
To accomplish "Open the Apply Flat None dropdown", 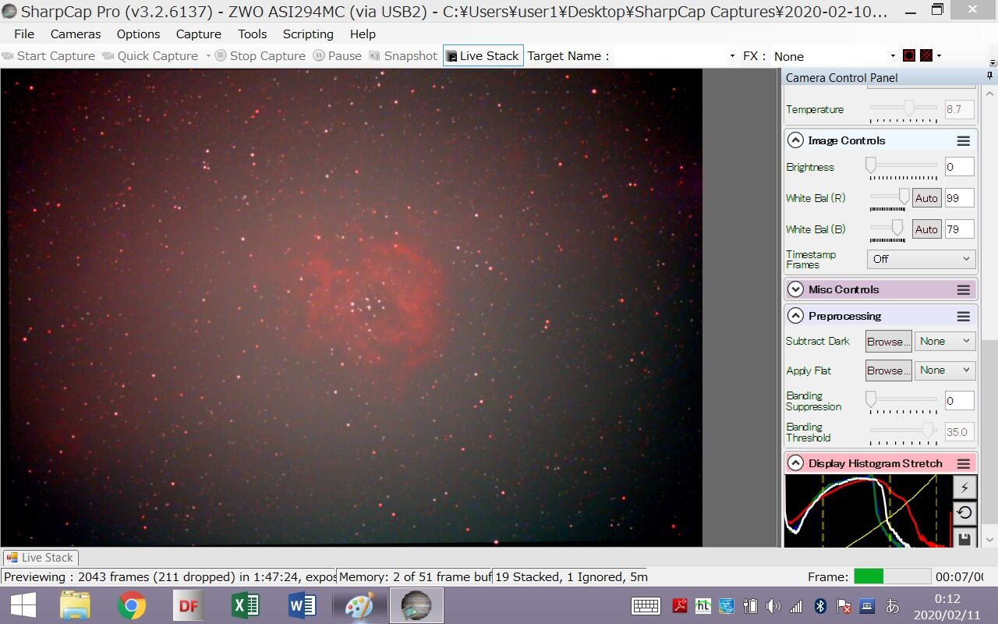I will click(x=944, y=370).
